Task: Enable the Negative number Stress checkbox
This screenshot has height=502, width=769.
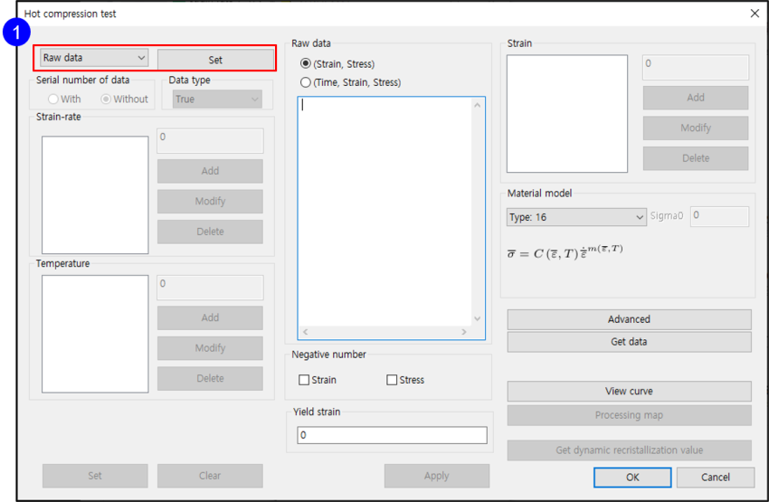Action: (392, 380)
